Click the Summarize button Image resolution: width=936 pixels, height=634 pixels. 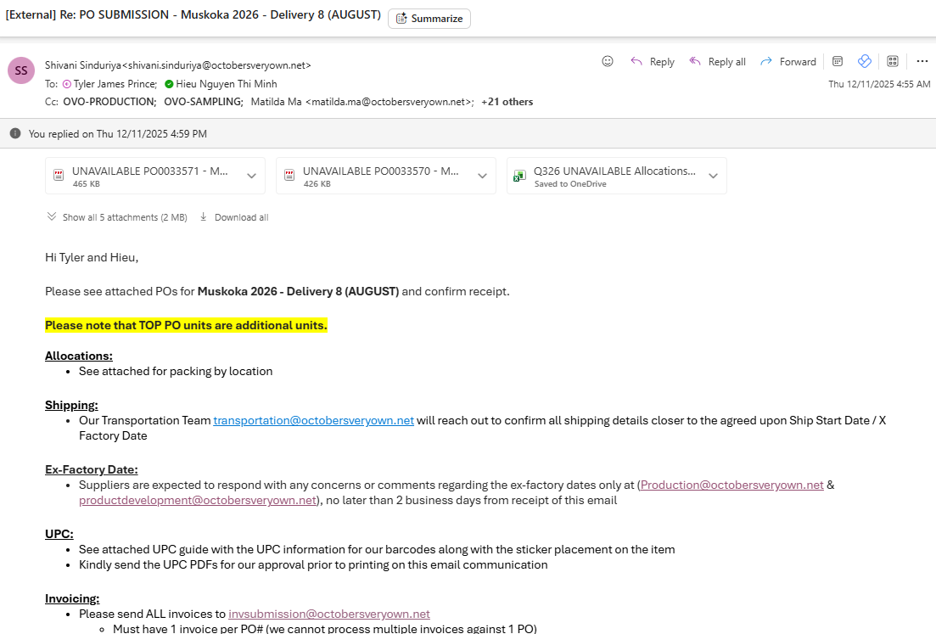tap(429, 19)
